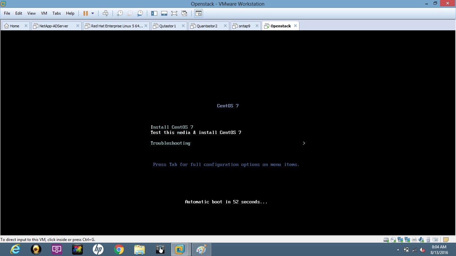Image resolution: width=456 pixels, height=256 pixels.
Task: Close the ontap9 tab
Action: pyautogui.click(x=257, y=26)
